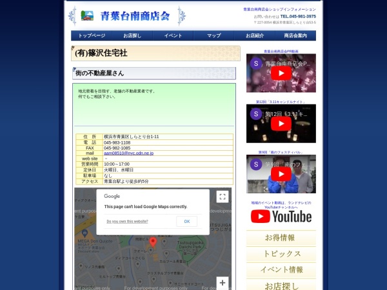Play the 青葉台南商店会PR video
Viewport: 387px width, 290px height.
(x=281, y=73)
